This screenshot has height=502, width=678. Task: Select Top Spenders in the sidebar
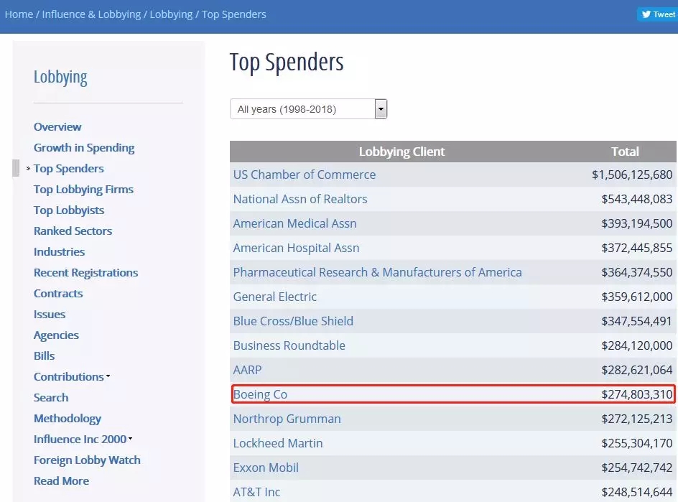pyautogui.click(x=69, y=169)
